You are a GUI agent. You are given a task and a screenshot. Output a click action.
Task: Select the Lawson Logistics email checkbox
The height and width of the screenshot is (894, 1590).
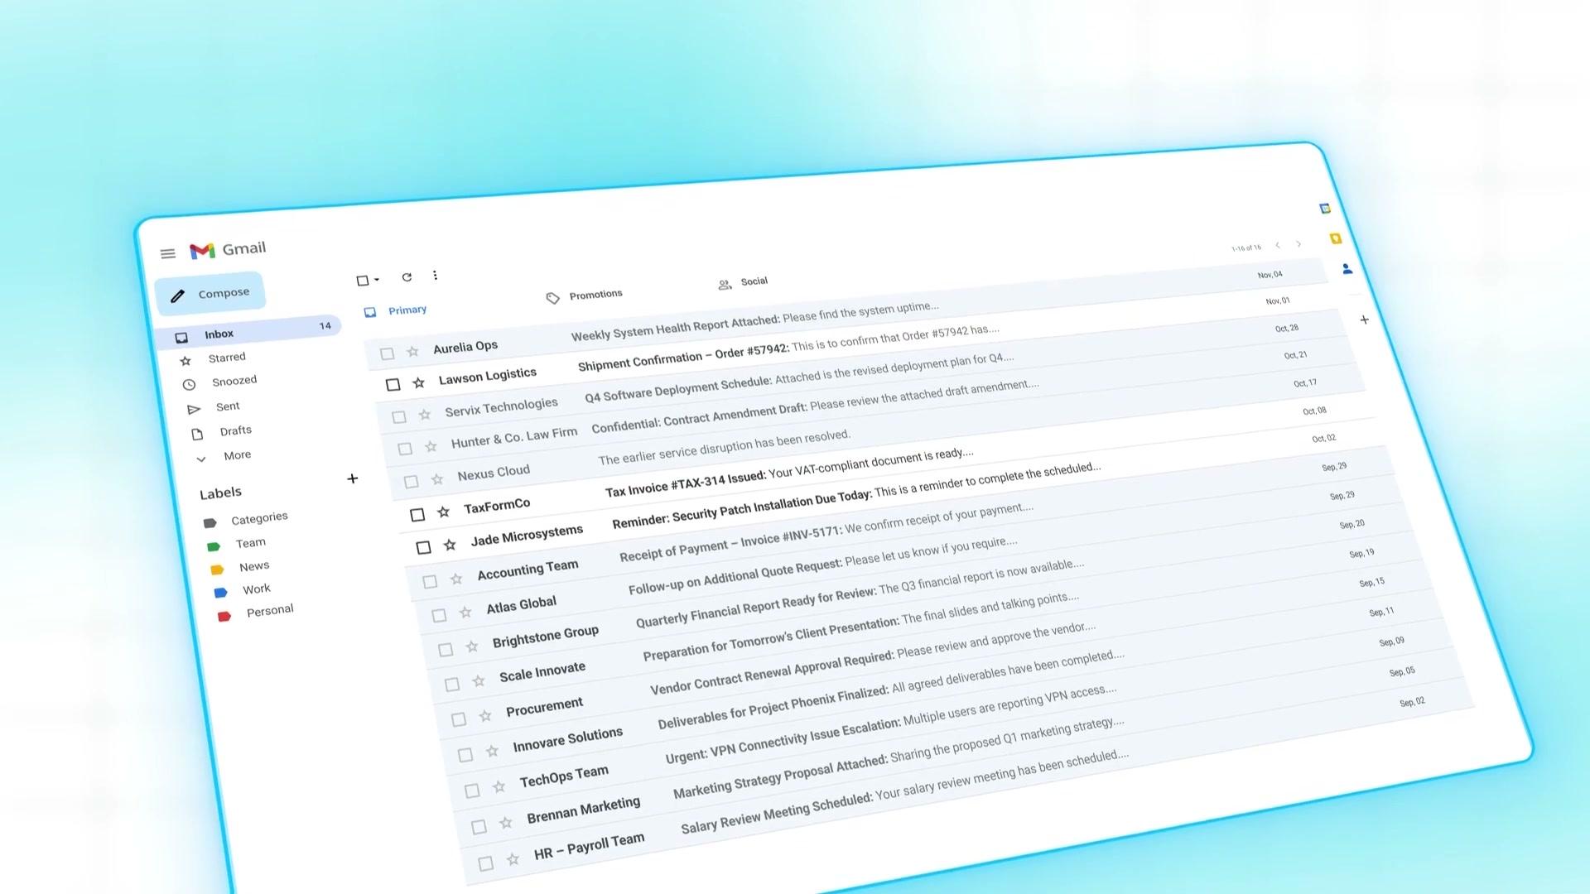tap(393, 384)
